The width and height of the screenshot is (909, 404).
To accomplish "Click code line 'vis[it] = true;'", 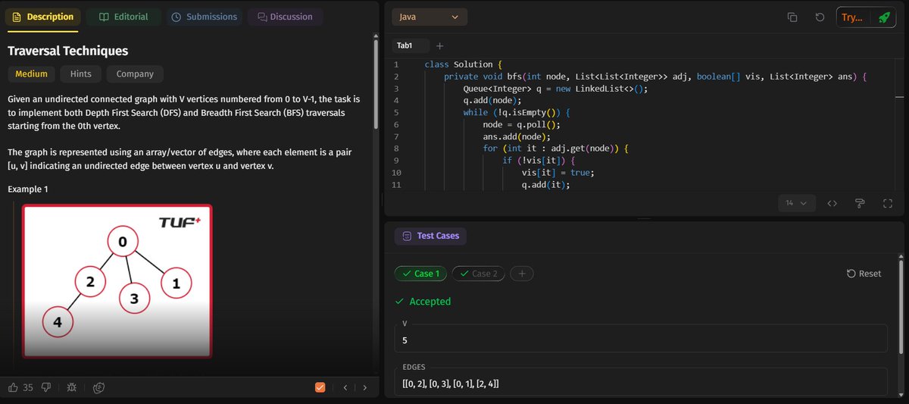I will [558, 173].
